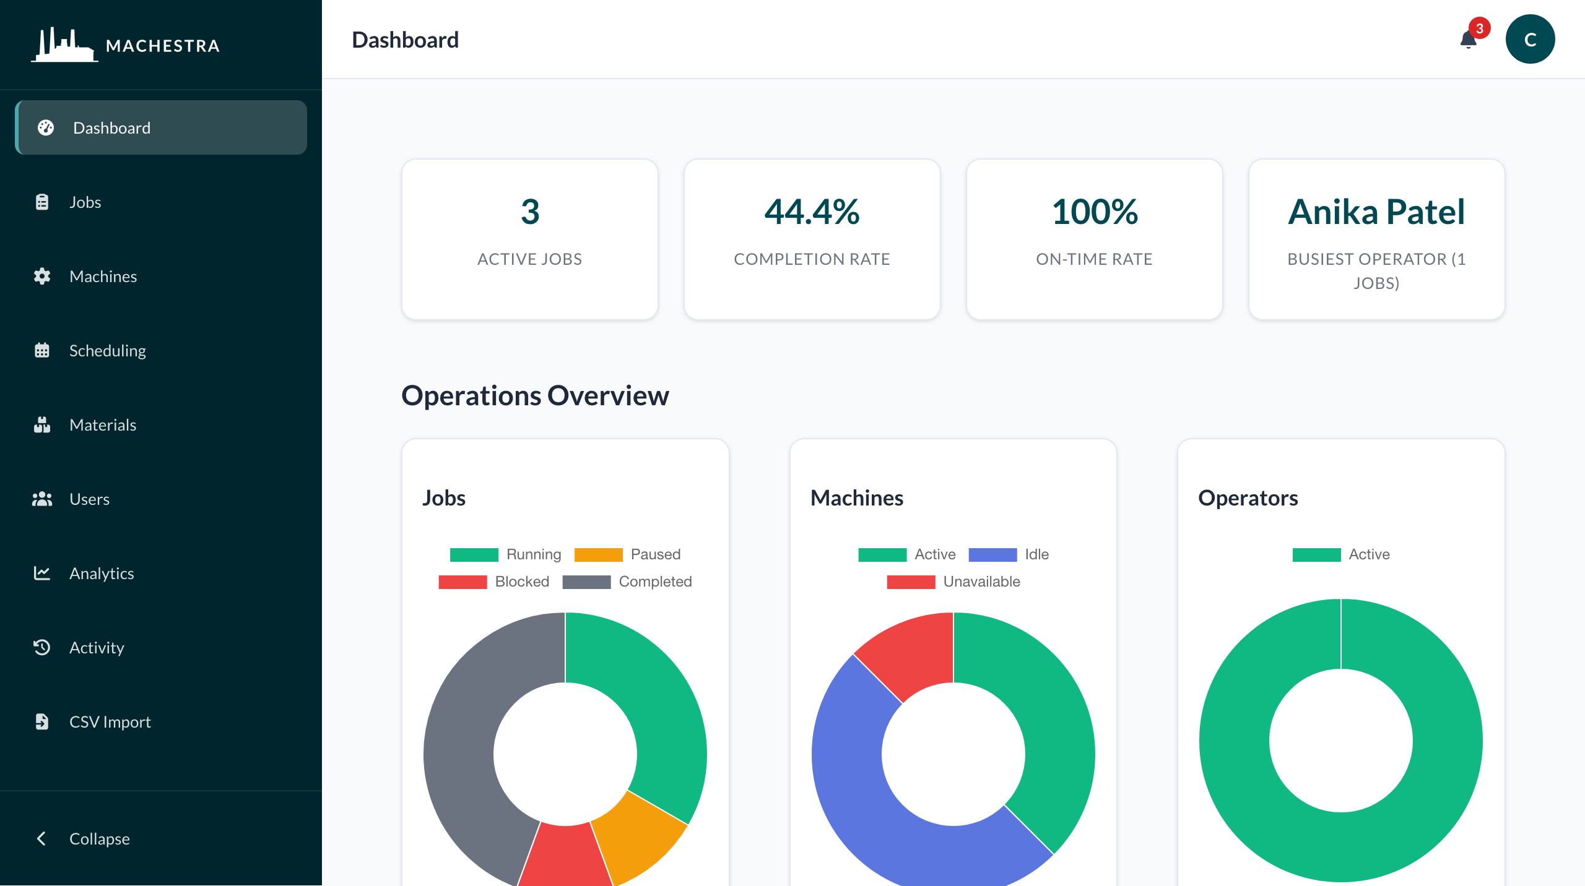Open the Anika Patel busiest operator card
The image size is (1585, 886).
1376,240
